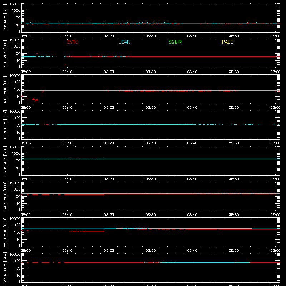The width and height of the screenshot is (286, 286).
Task: Click the 100 tick label on 4995 MHz axis
Action: coord(17,197)
